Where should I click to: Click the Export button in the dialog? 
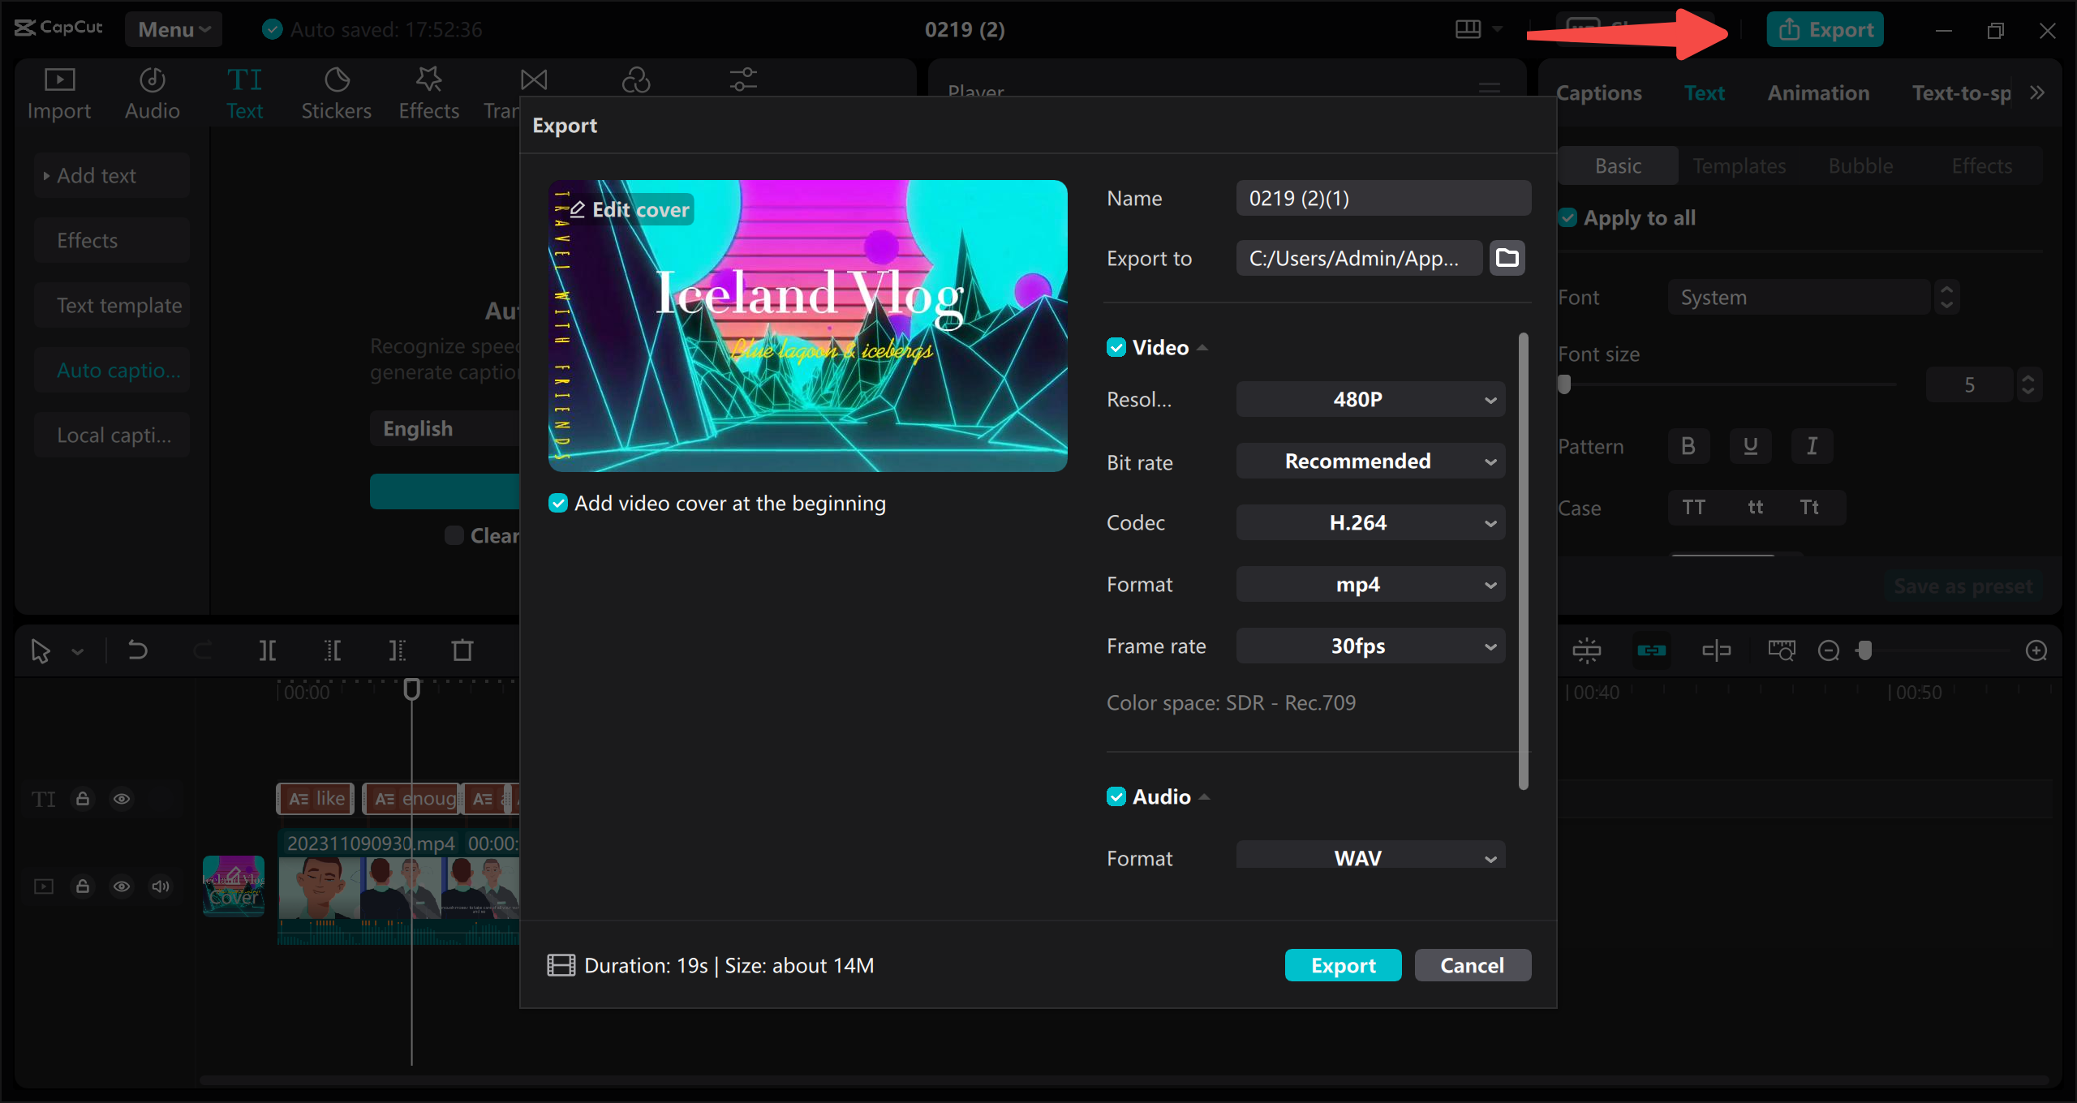tap(1343, 965)
